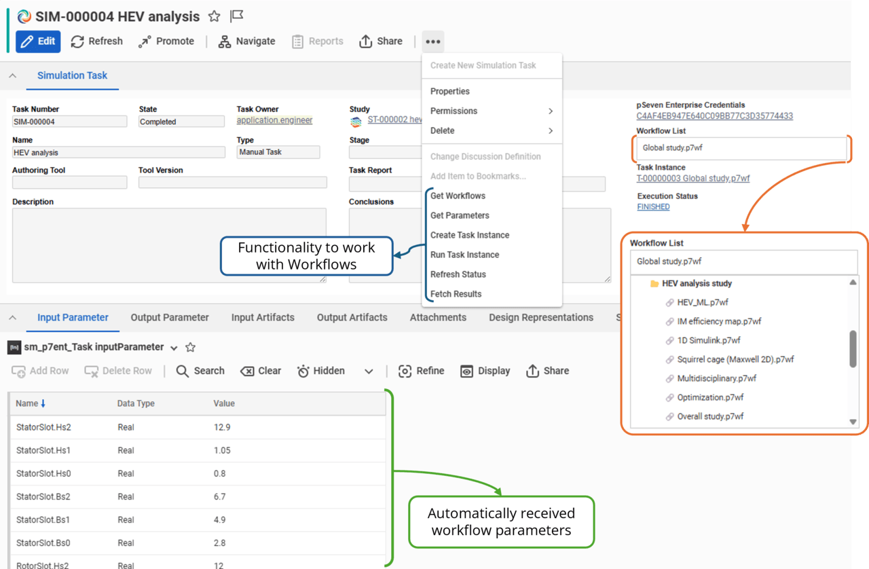Click the Clear icon in the parameter toolbar
The image size is (869, 569).
(x=247, y=371)
